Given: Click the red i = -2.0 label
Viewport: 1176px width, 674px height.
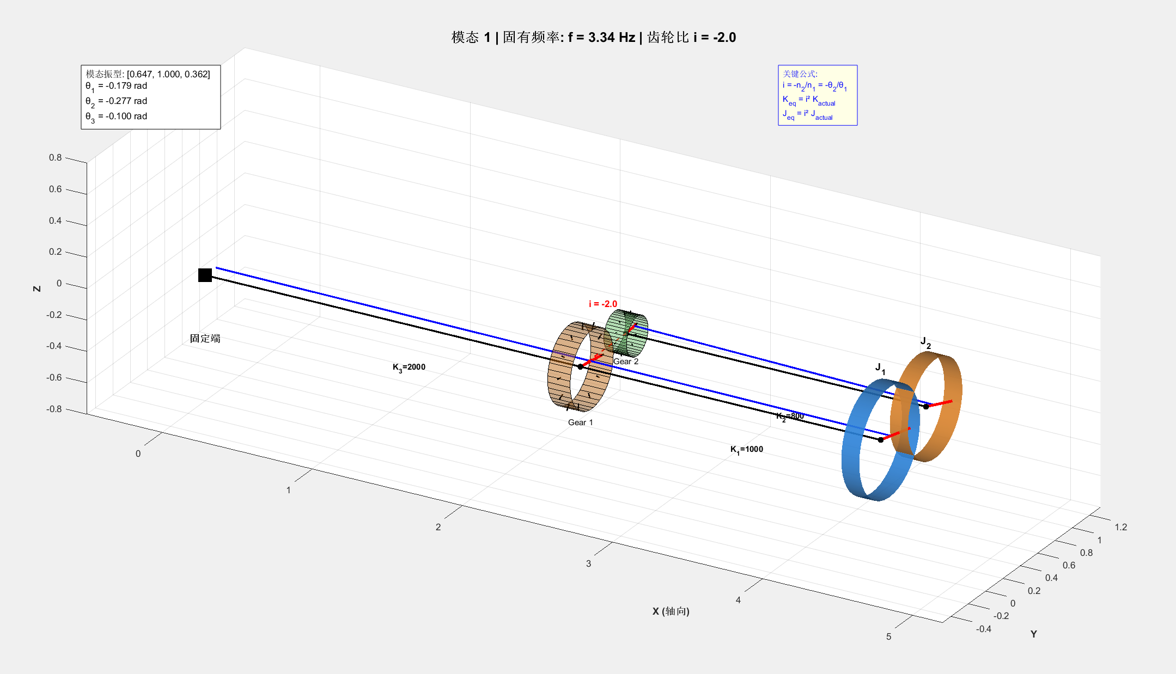Looking at the screenshot, I should 603,304.
